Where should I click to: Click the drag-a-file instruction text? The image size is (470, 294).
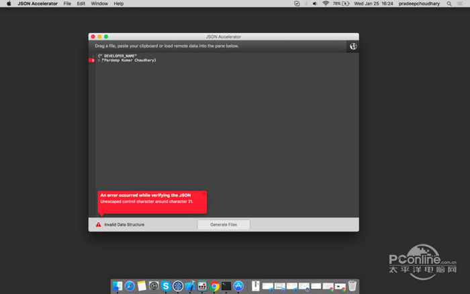tap(167, 46)
